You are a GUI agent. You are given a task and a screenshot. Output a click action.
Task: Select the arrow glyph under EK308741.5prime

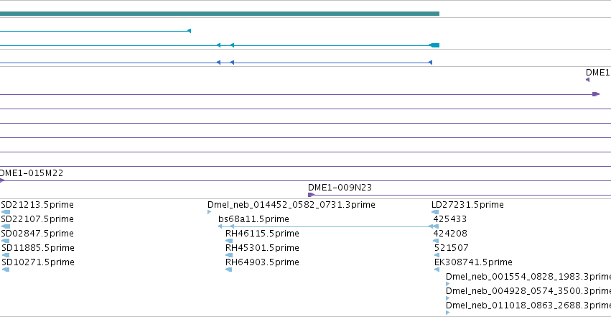coord(437,270)
